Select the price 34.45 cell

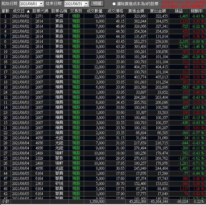point(116,102)
